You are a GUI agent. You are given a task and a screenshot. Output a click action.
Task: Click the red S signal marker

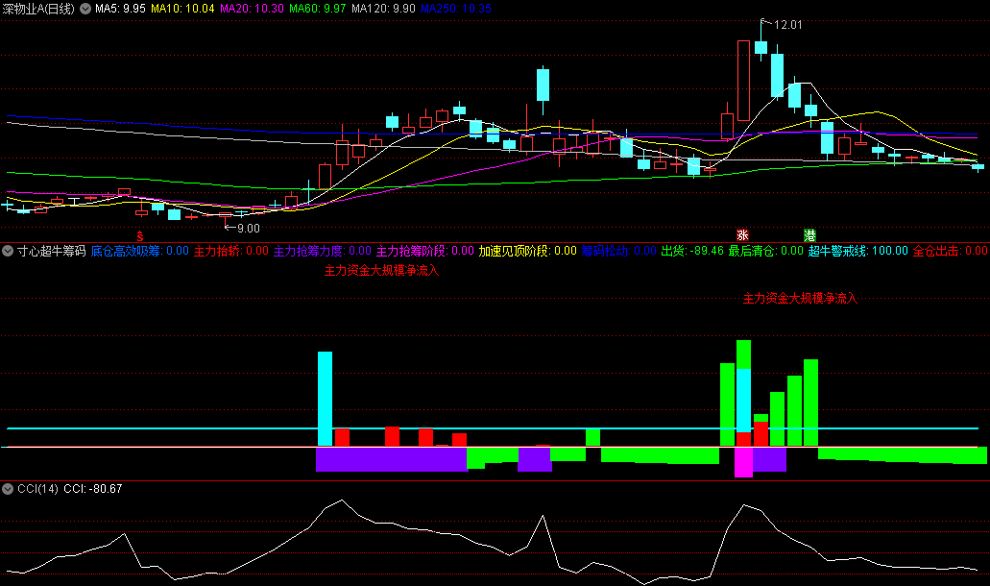tap(140, 236)
